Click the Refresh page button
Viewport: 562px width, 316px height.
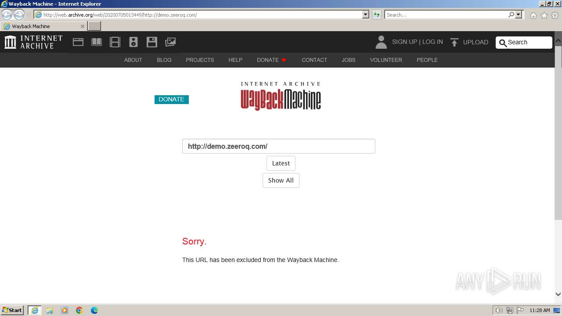click(377, 14)
